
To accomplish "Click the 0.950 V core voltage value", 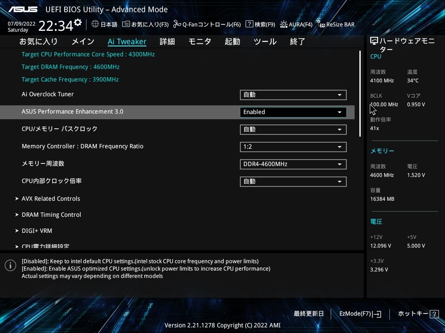I will click(x=416, y=104).
